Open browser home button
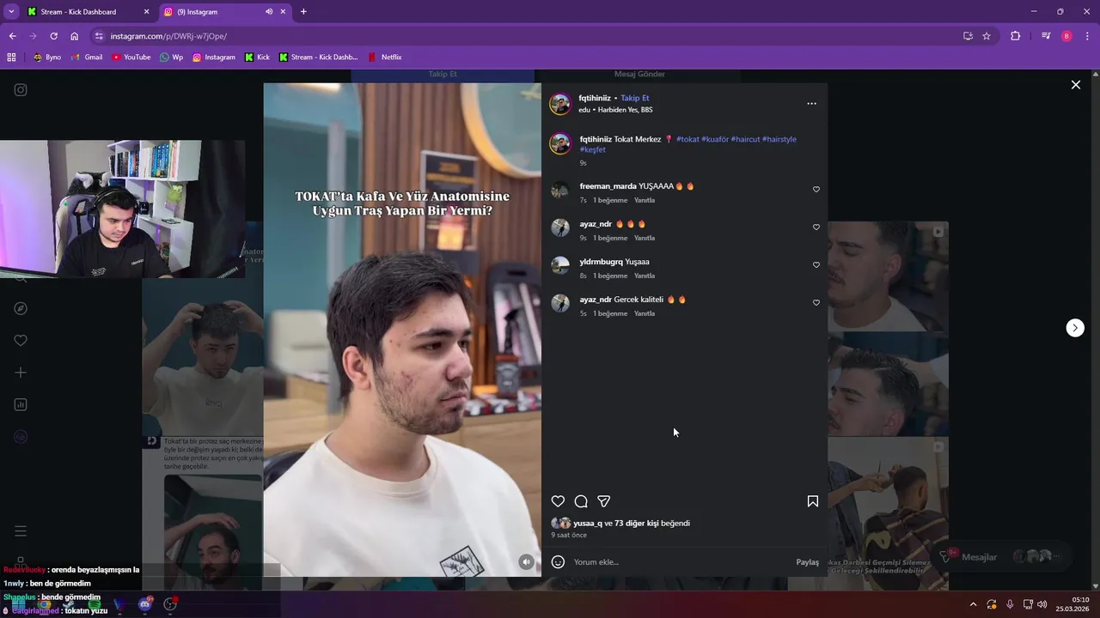This screenshot has height=618, width=1100. pyautogui.click(x=75, y=36)
